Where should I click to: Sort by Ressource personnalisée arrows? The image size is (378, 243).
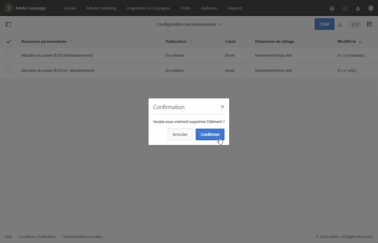(x=71, y=41)
